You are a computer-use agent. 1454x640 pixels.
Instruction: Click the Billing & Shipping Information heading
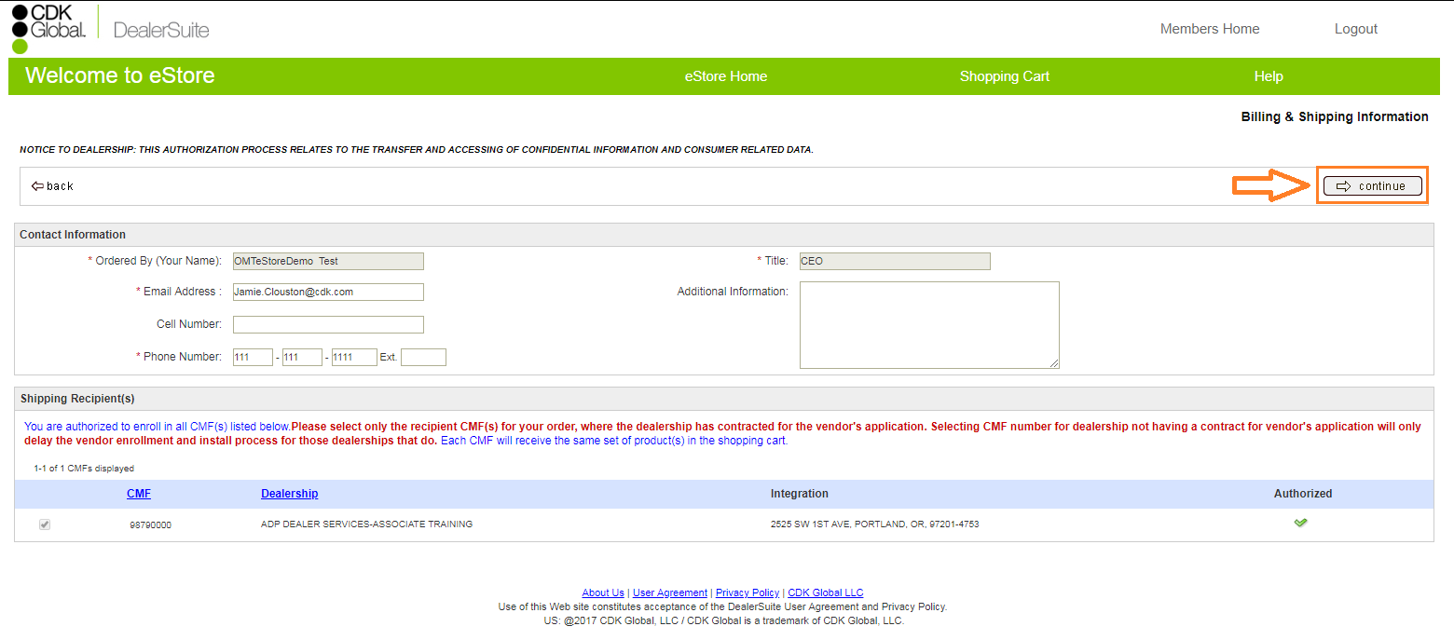(x=1335, y=116)
